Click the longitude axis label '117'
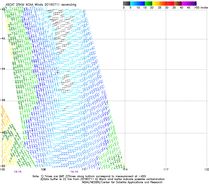The height and width of the screenshot is (184, 209). click(166, 170)
